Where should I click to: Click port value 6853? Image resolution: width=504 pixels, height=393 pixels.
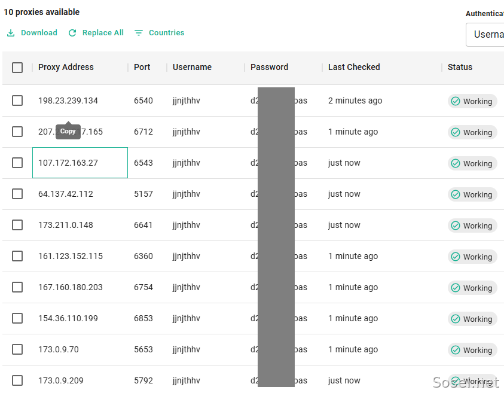click(x=143, y=318)
